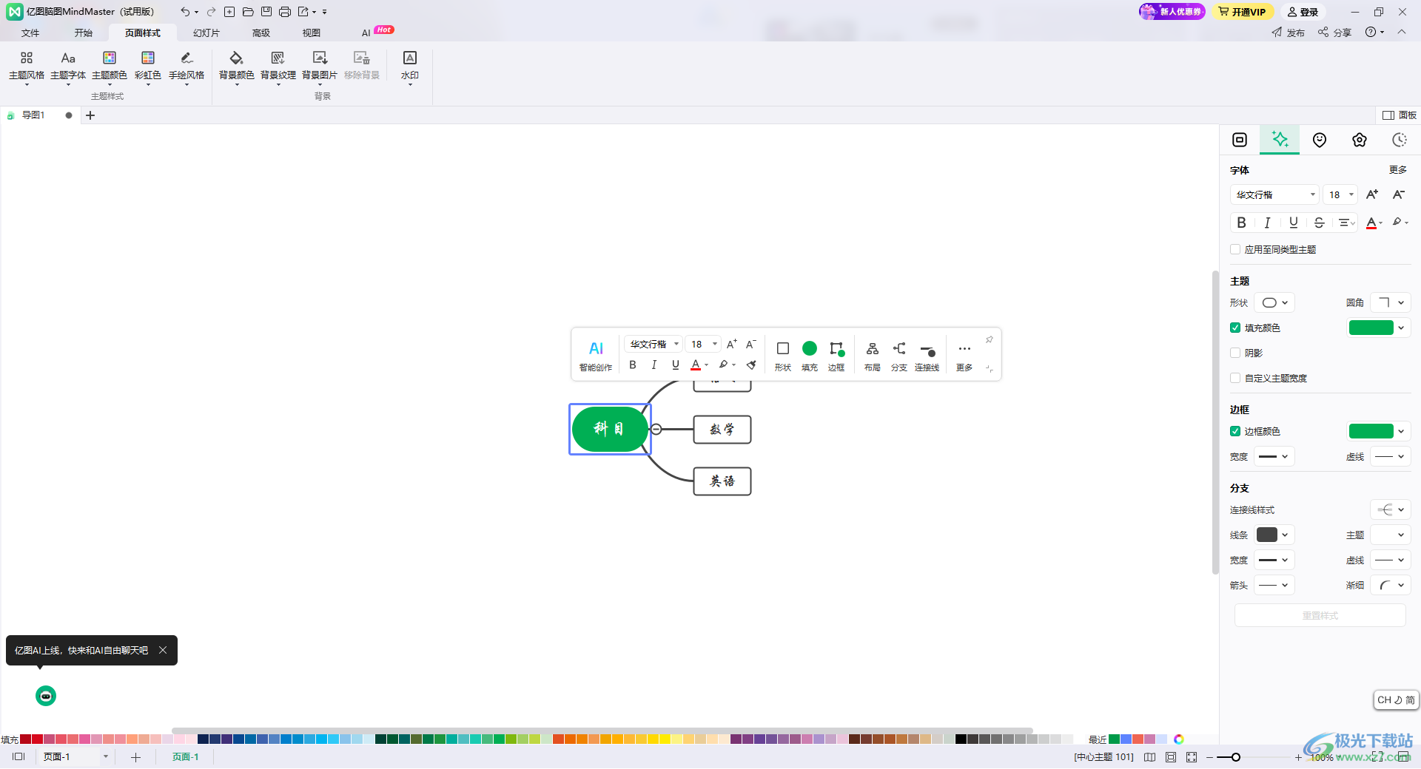The image size is (1421, 769).
Task: Switch to 开始 ribbon tab
Action: (84, 33)
